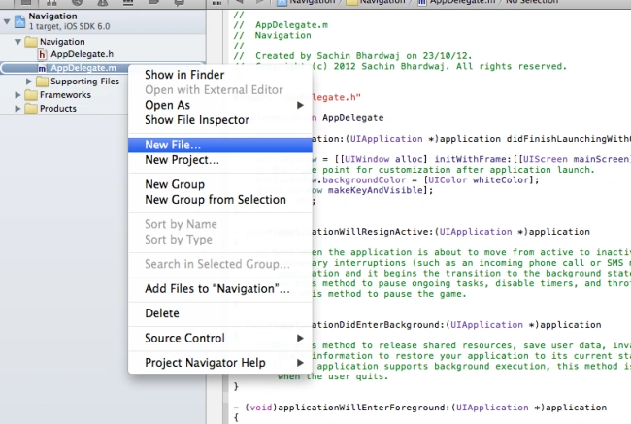Choose Show in Finder from context menu
The image size is (631, 424).
pos(220,75)
